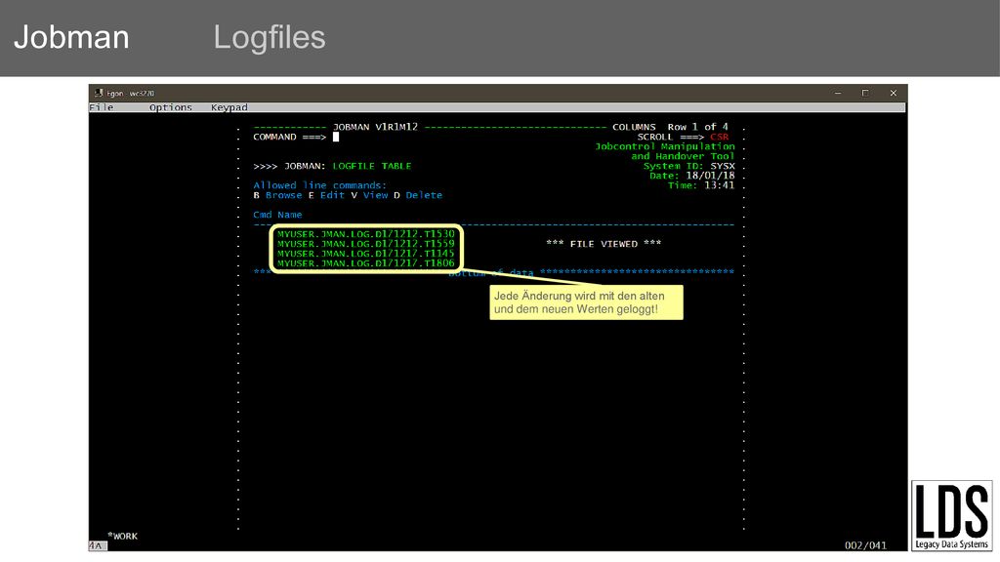Select logfile MYUSER.JMAN.LOG.D171217.T1145

tap(365, 253)
